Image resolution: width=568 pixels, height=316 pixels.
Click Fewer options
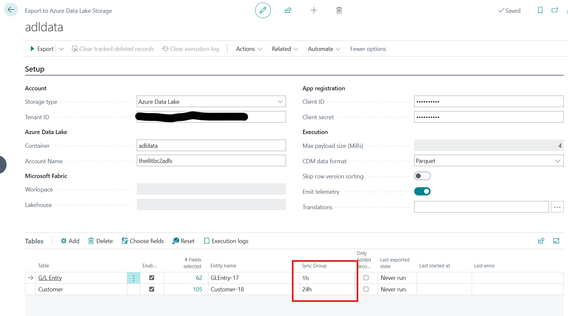(x=368, y=49)
